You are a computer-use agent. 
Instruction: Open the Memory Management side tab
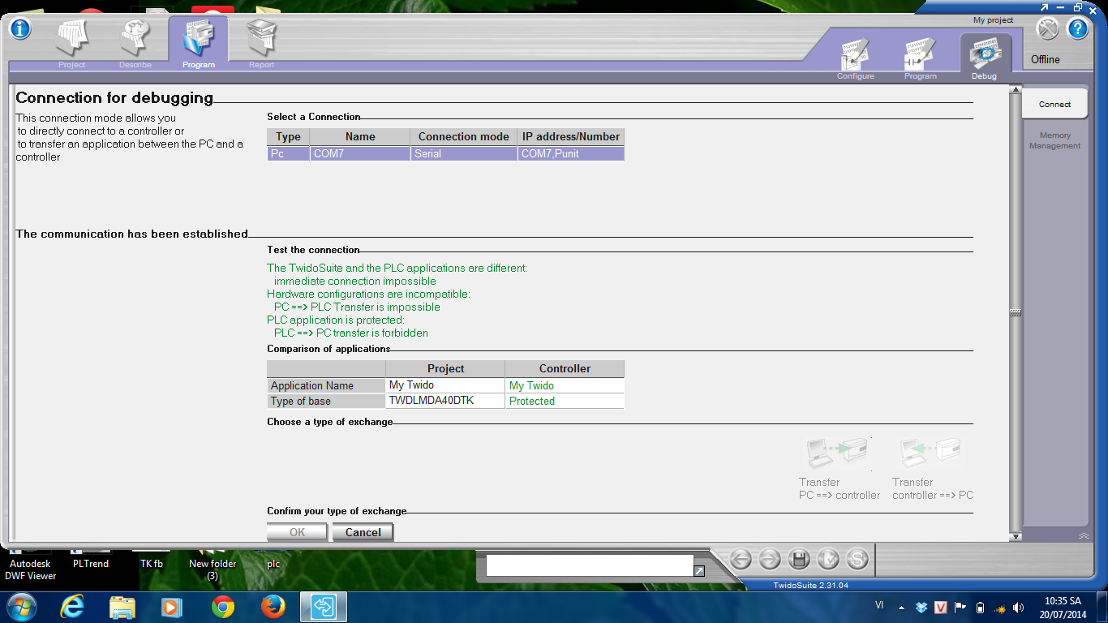(x=1054, y=141)
